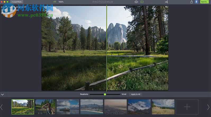Viewport: 211px width, 117px height.
Task: Select the dry grass field thumbnail
Action: [163, 107]
